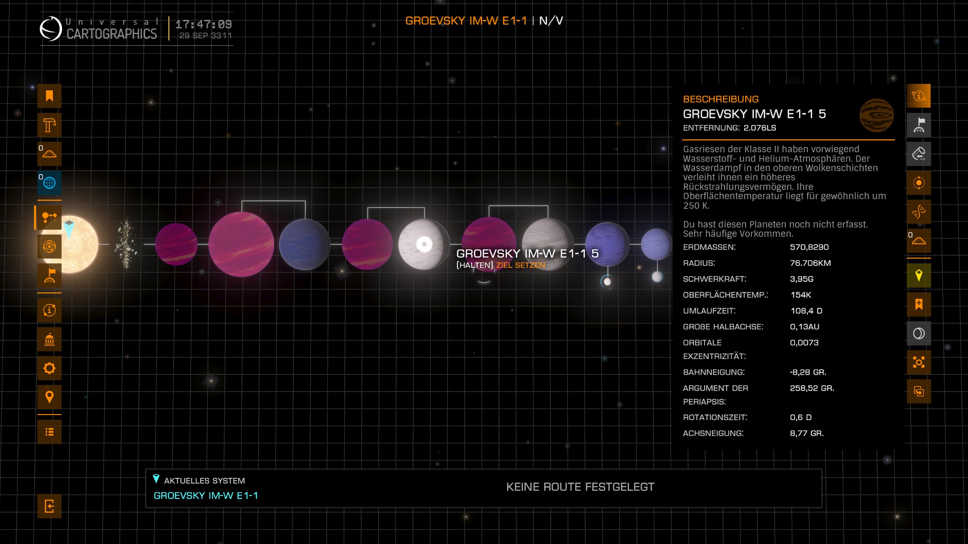Toggle the day-night cycle circle icon
This screenshot has height=544, width=968.
tap(918, 333)
